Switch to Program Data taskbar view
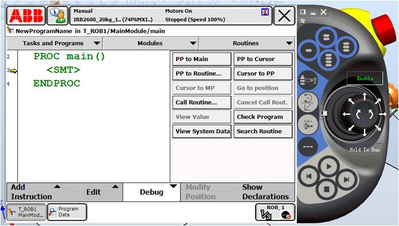The height and width of the screenshot is (226, 399). 67,212
